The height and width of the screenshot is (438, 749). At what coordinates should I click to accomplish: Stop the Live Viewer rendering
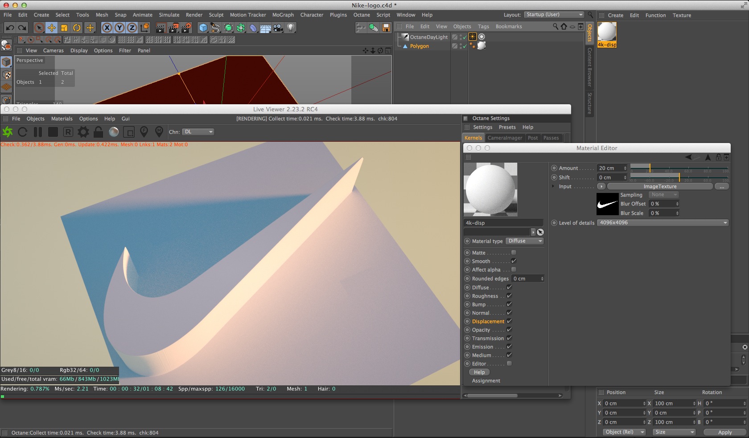[53, 132]
